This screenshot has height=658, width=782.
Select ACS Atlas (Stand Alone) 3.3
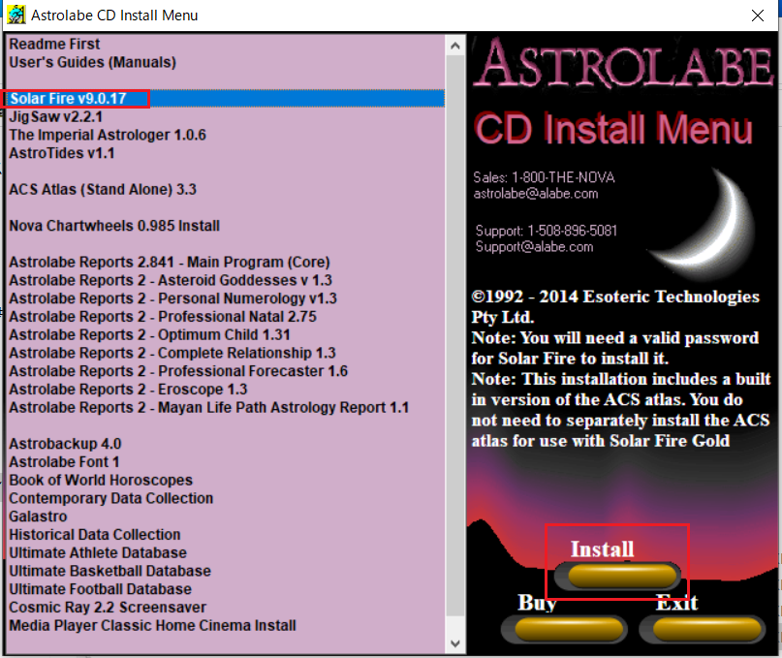point(102,189)
